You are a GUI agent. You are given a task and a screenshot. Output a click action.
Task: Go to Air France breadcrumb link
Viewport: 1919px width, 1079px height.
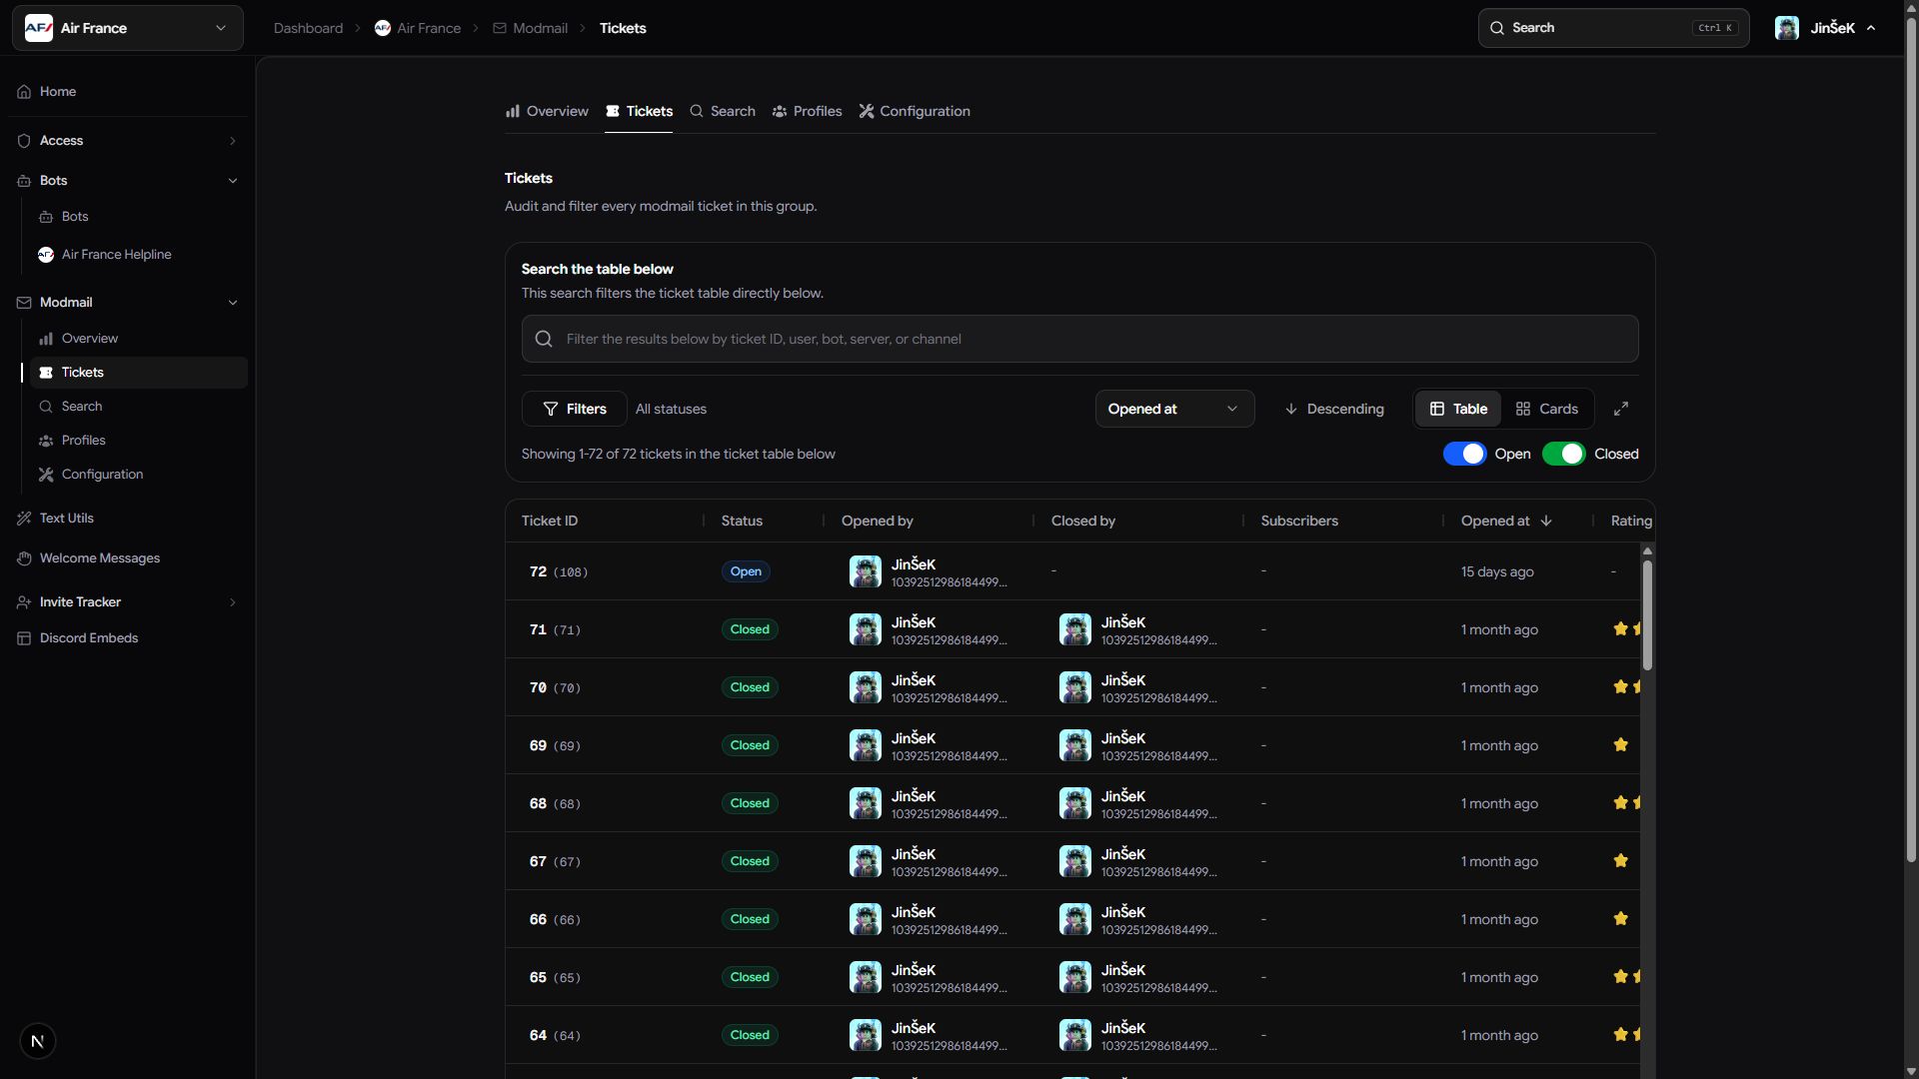(x=418, y=28)
